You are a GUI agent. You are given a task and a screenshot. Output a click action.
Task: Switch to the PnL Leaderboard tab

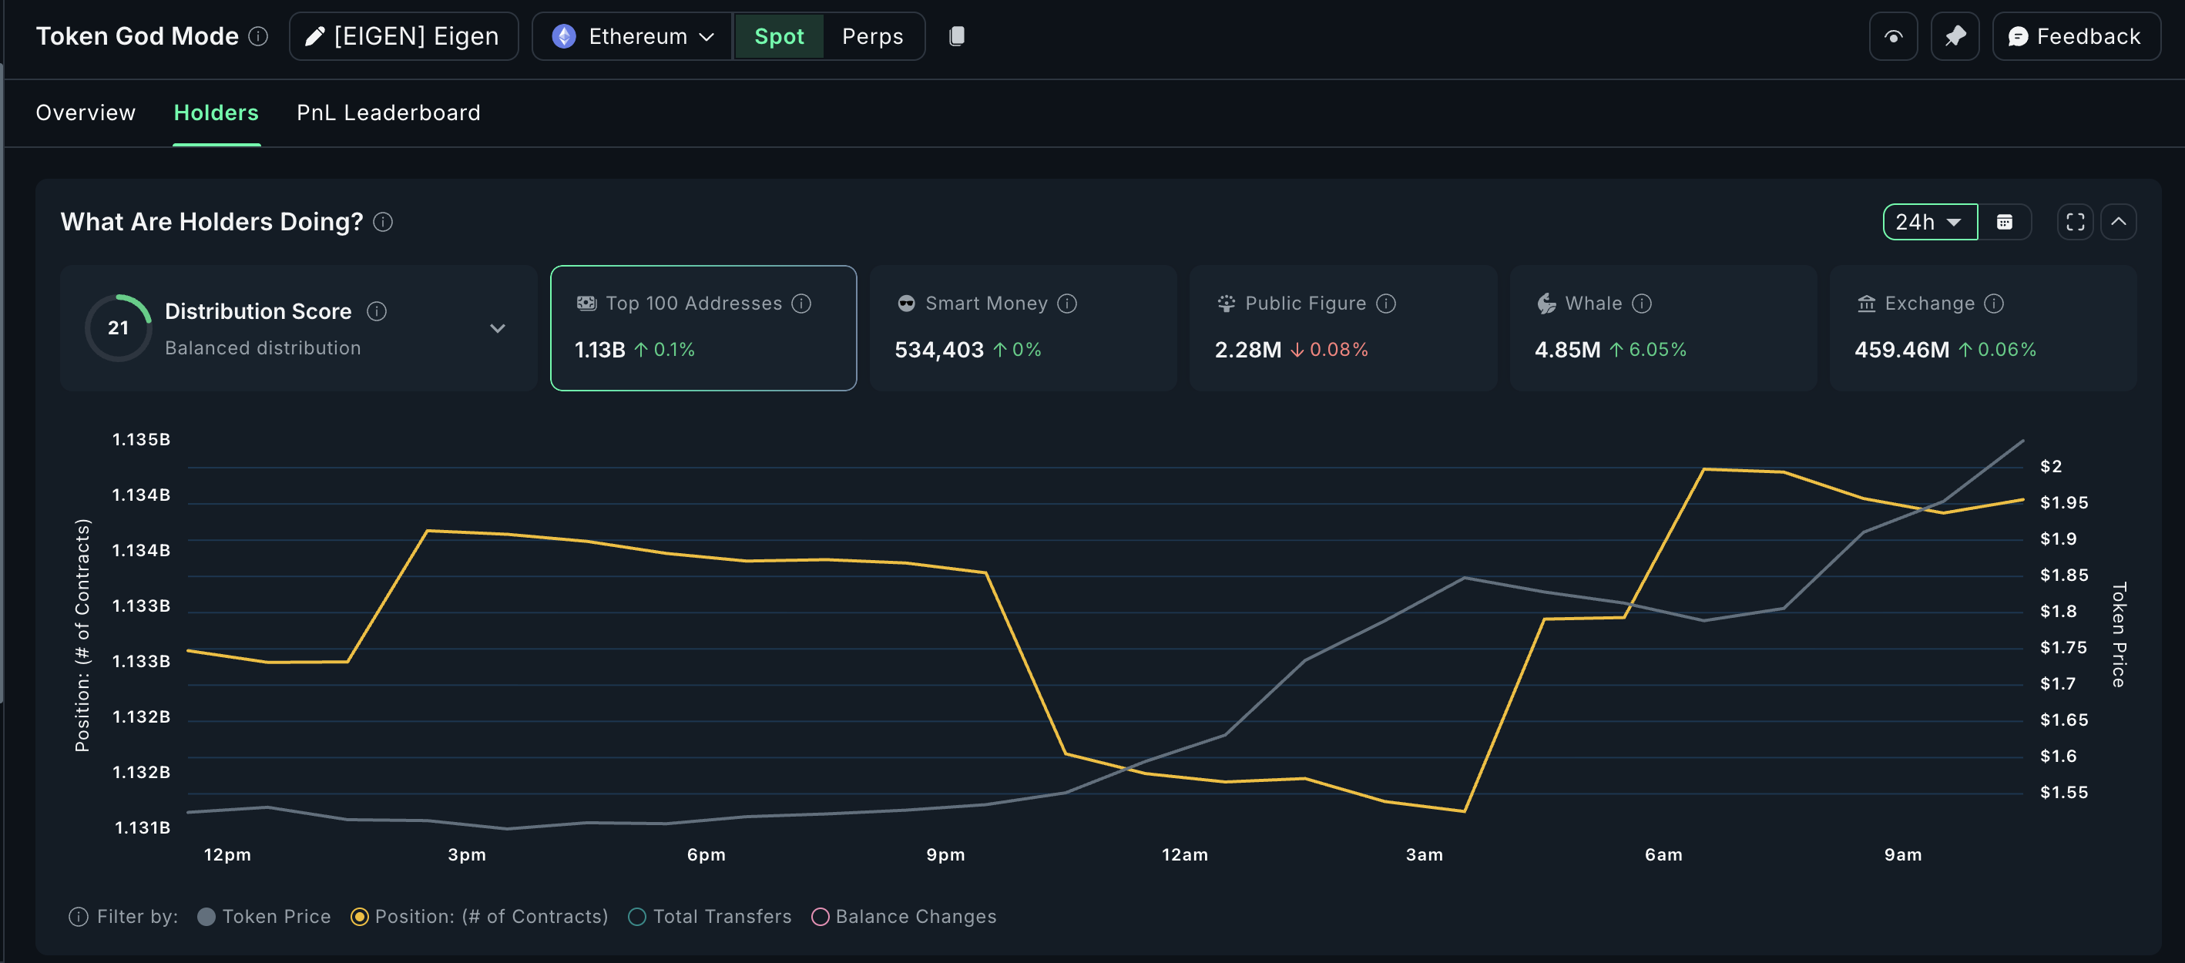click(x=388, y=112)
